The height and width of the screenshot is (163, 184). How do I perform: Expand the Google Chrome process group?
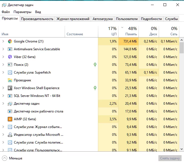click(3, 41)
